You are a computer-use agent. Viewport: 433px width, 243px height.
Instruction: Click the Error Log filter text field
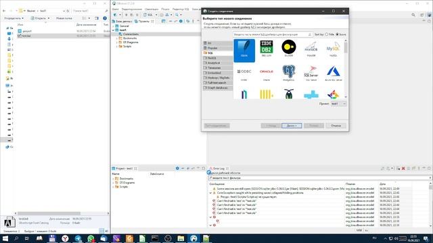click(x=320, y=178)
